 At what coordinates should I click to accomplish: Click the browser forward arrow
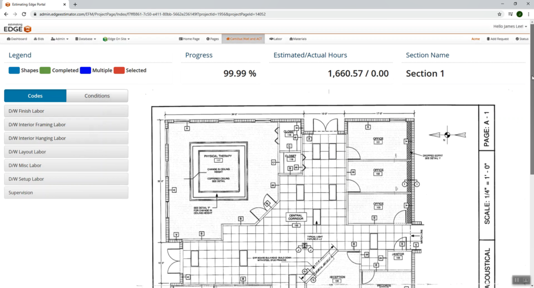[15, 14]
